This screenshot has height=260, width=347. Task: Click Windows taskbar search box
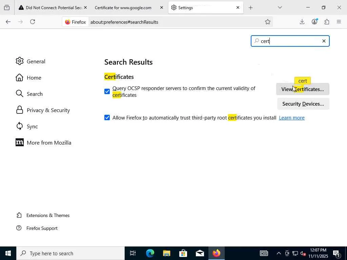tap(70, 253)
